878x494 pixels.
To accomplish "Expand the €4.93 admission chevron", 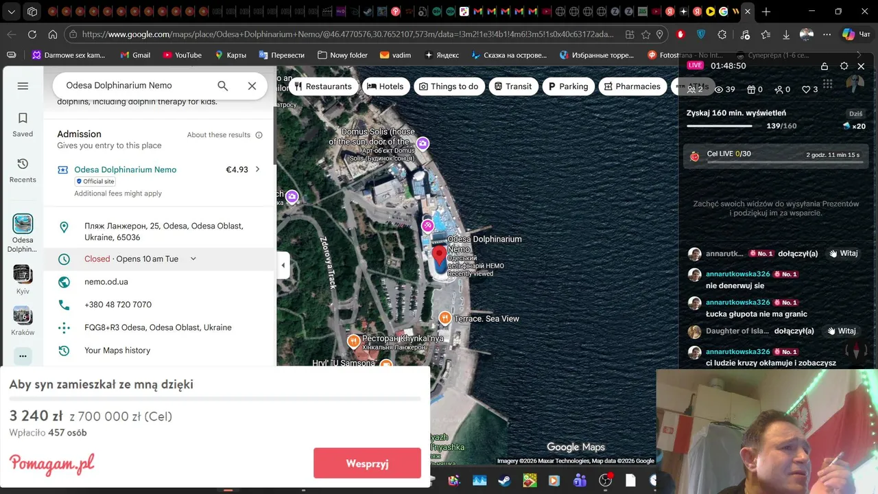I will pos(257,169).
